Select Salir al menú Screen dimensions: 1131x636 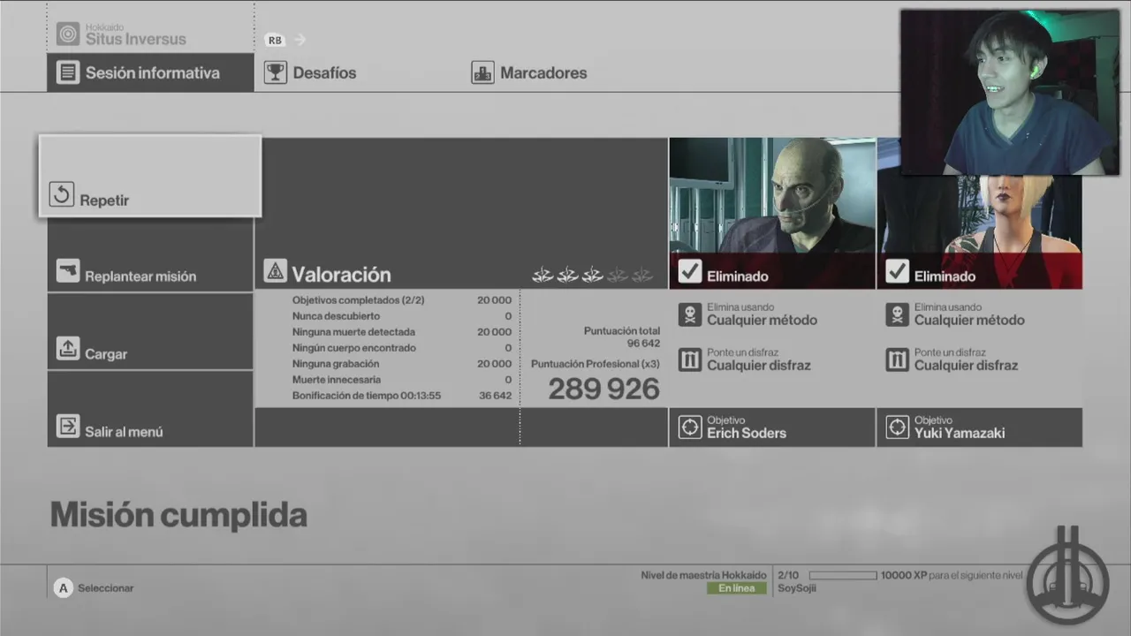(150, 409)
